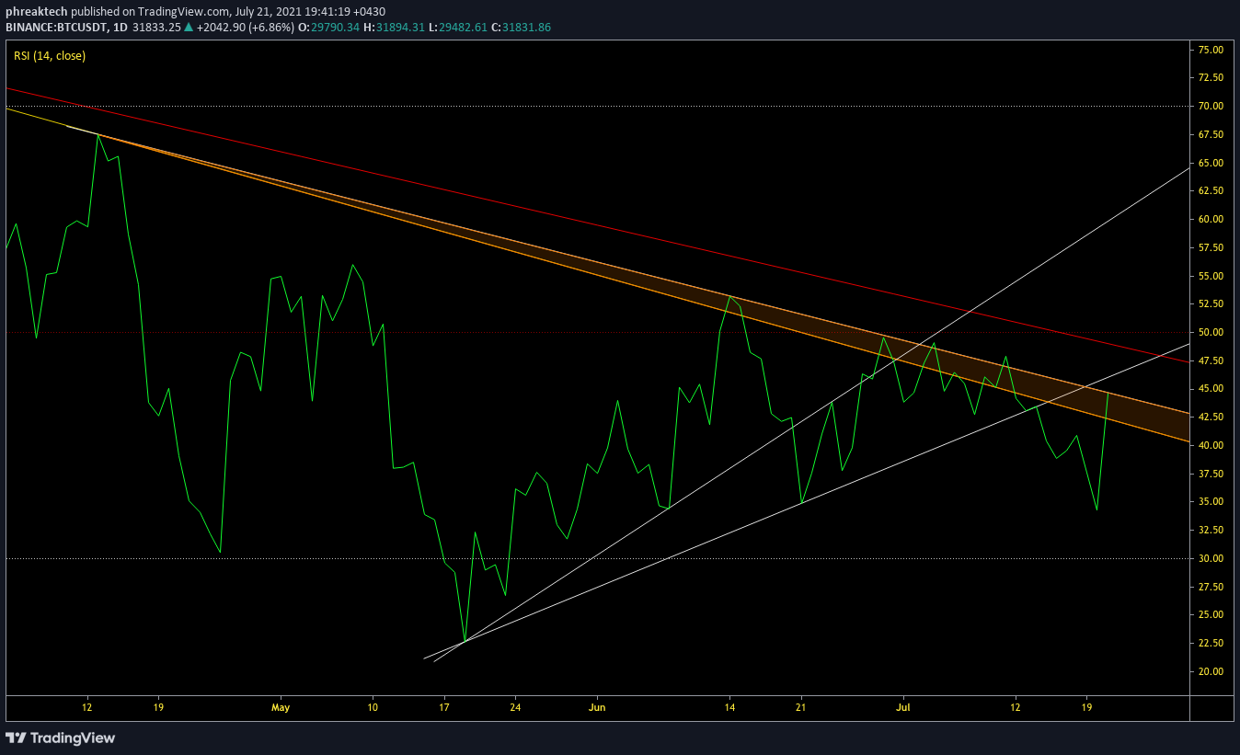Click the TradingView logo icon
The height and width of the screenshot is (755, 1240).
click(x=16, y=738)
